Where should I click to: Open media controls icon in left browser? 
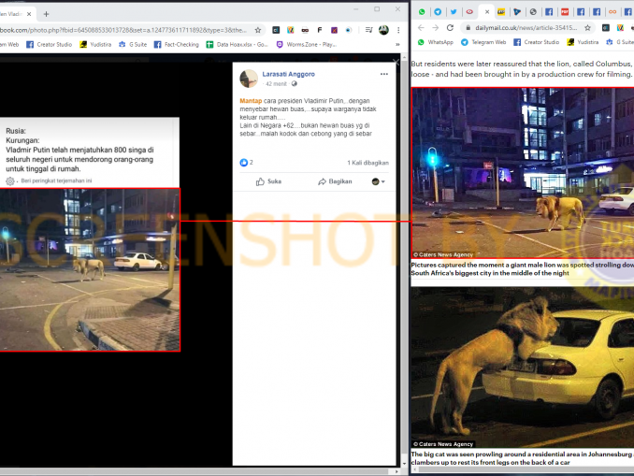tap(368, 30)
